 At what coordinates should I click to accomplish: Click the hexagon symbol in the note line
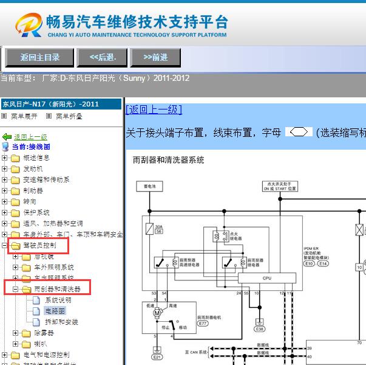click(299, 132)
